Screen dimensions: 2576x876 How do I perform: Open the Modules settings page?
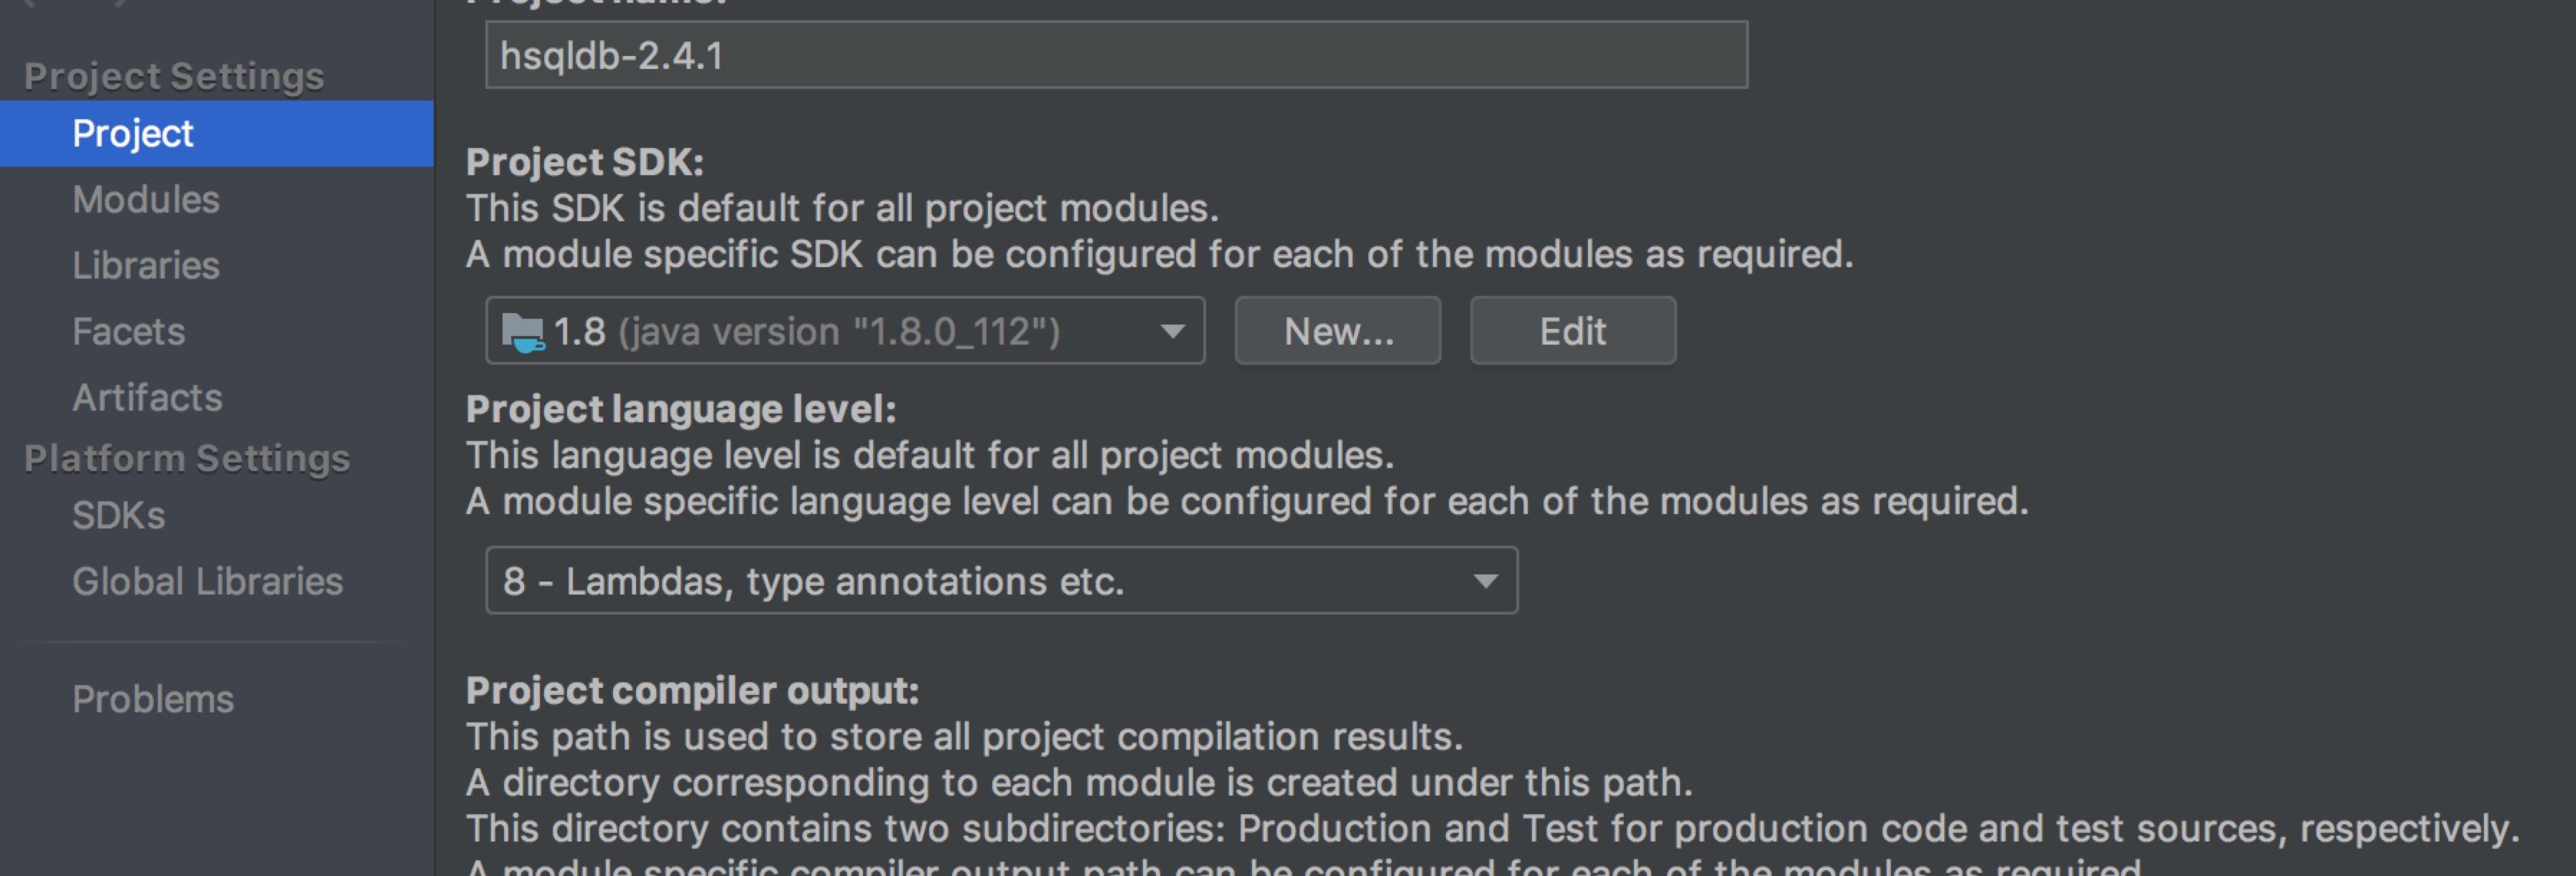pos(146,199)
